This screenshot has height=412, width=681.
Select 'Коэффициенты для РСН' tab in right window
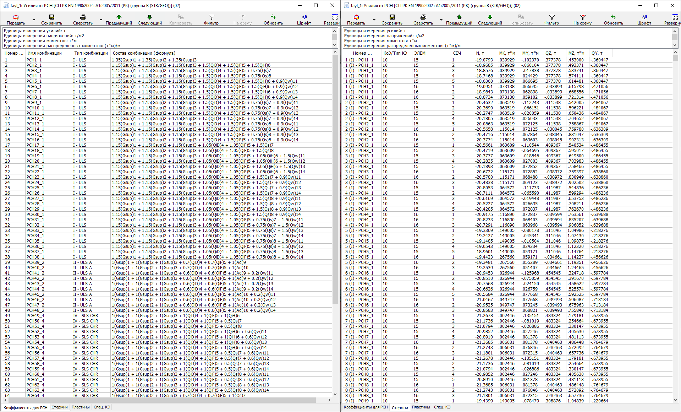(366, 407)
